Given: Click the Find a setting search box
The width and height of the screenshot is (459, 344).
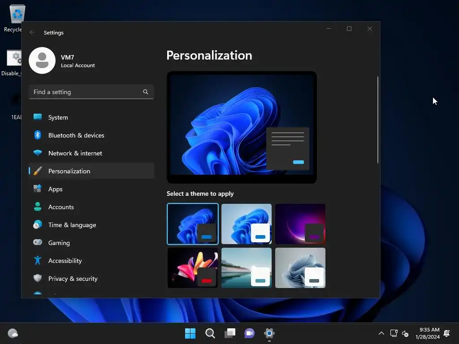Looking at the screenshot, I should [91, 92].
